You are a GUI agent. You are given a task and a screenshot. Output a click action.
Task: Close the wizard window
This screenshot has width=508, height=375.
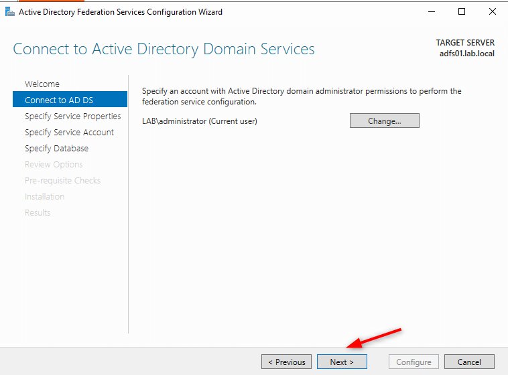(492, 11)
